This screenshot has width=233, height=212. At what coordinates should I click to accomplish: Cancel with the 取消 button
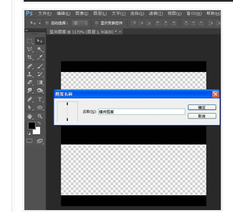(202, 116)
